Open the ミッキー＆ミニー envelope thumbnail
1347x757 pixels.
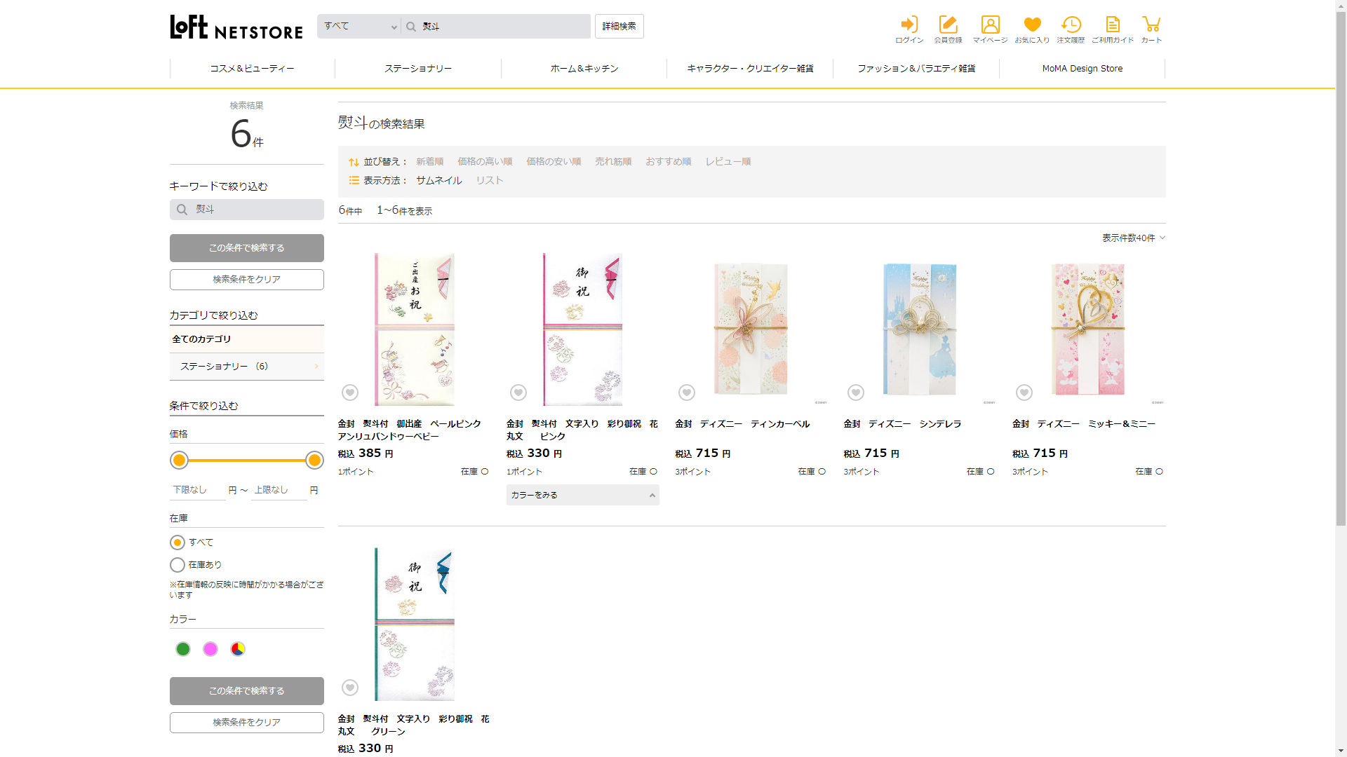click(x=1088, y=329)
